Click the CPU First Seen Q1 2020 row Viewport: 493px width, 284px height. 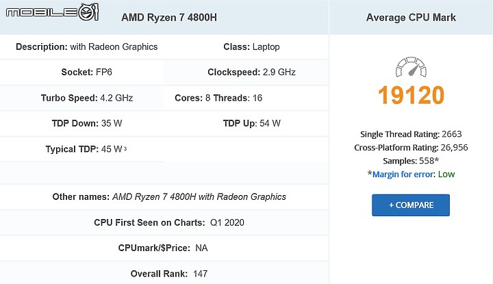pos(164,222)
